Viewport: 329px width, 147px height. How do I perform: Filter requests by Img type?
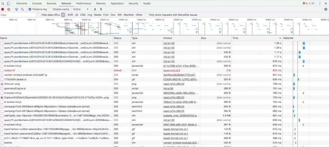tap(90, 15)
